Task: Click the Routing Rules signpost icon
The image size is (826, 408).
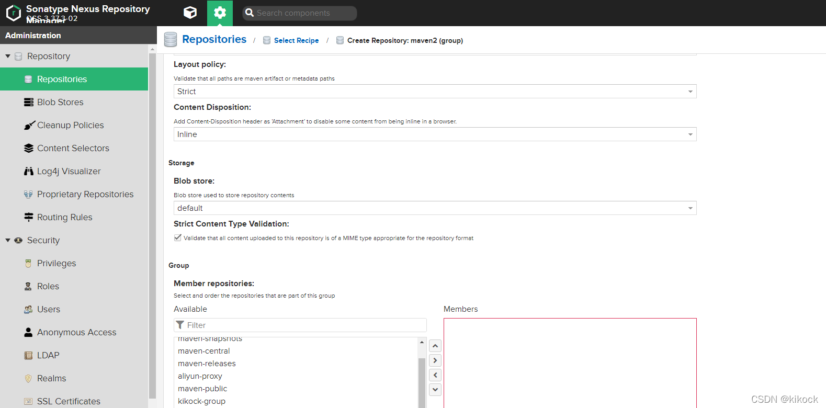Action: click(29, 217)
